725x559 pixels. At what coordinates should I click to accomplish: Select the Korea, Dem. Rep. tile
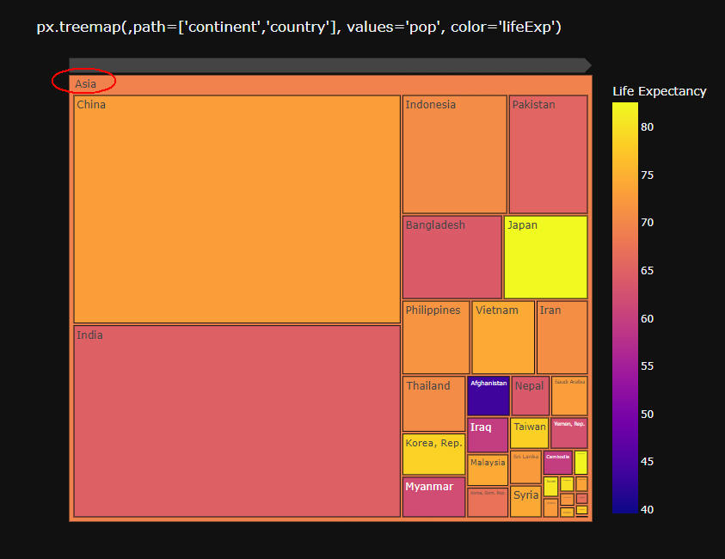(488, 502)
